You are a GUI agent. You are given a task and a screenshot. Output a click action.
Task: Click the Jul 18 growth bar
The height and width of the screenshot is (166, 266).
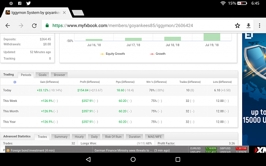172,39
